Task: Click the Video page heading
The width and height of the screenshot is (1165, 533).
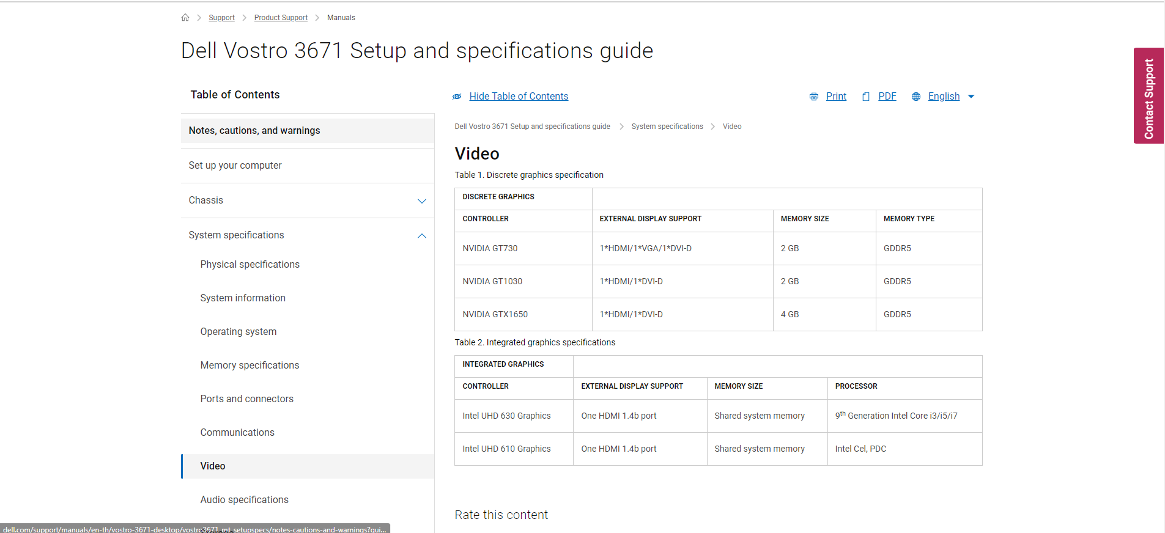Action: (x=477, y=154)
